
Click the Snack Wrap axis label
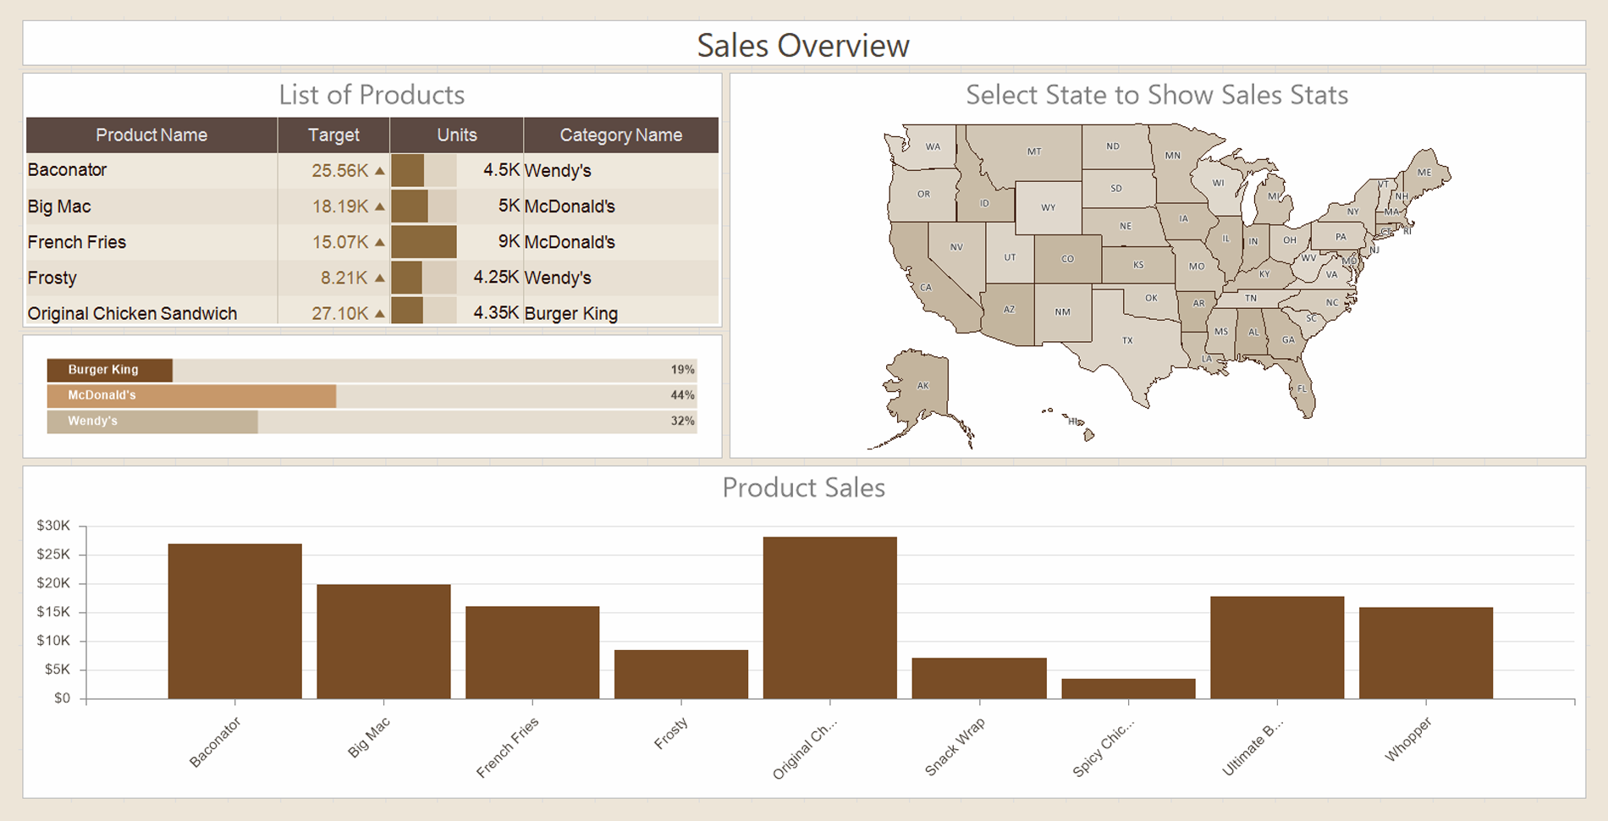(x=955, y=747)
